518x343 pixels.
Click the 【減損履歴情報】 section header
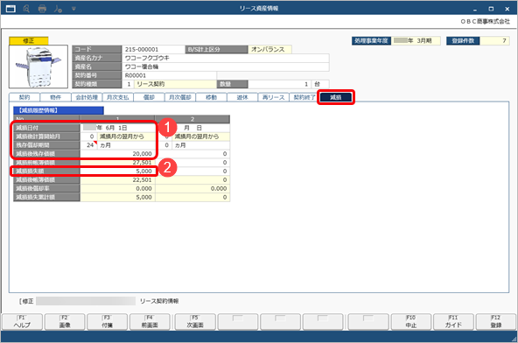coord(59,110)
